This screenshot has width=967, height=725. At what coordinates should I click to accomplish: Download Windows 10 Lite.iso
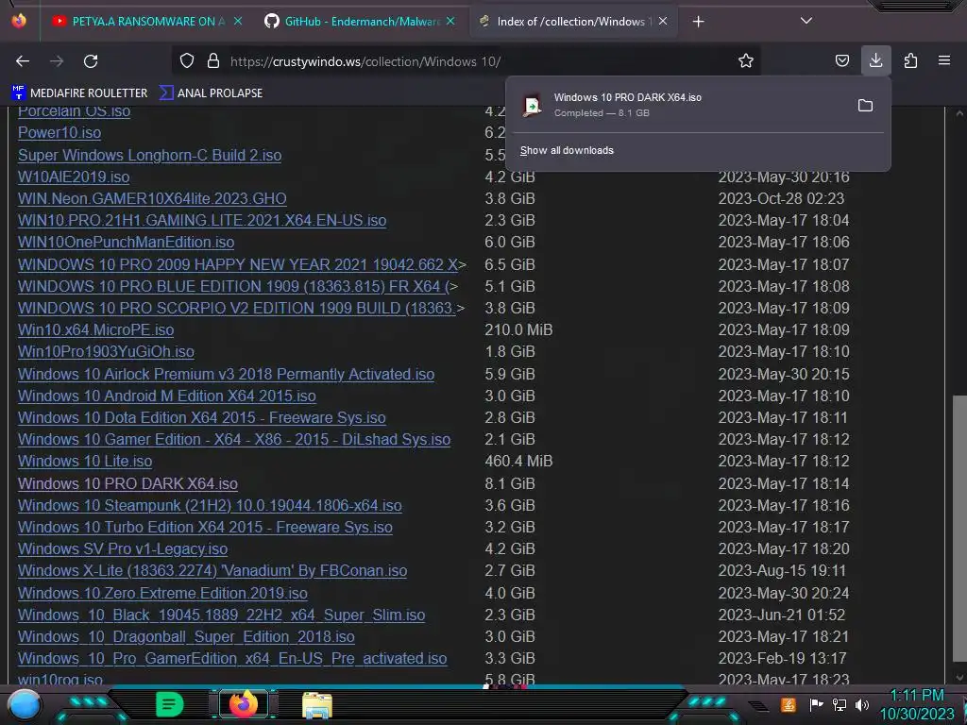(x=85, y=461)
